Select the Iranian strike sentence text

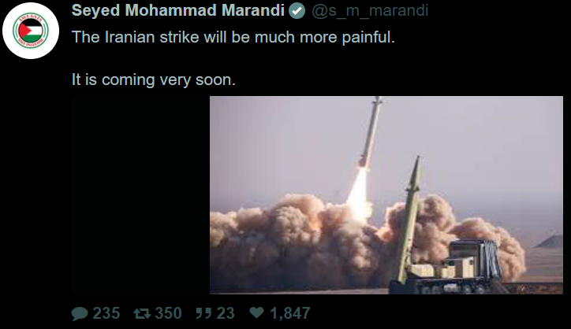pyautogui.click(x=233, y=37)
